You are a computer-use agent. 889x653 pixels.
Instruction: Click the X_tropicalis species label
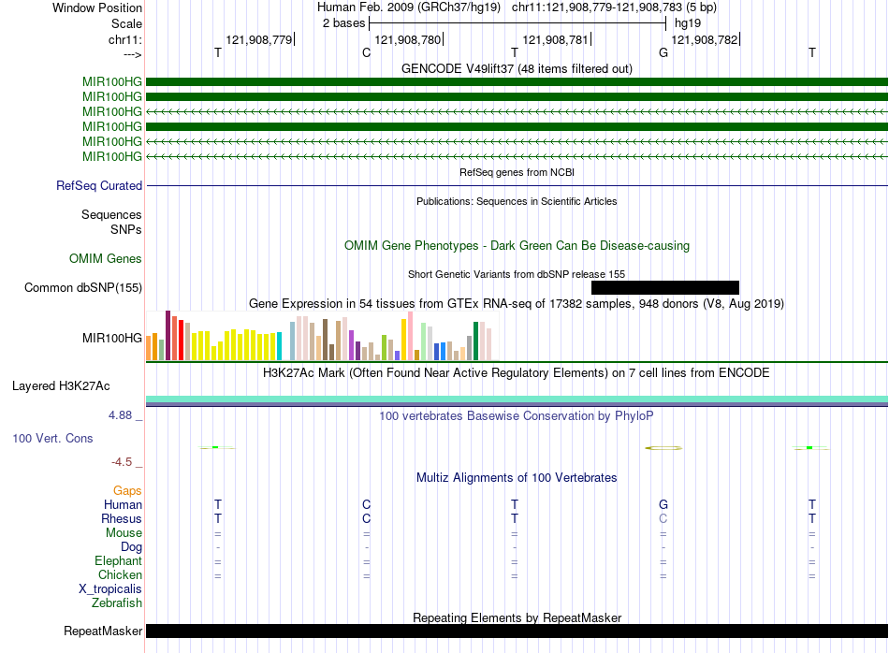point(110,589)
